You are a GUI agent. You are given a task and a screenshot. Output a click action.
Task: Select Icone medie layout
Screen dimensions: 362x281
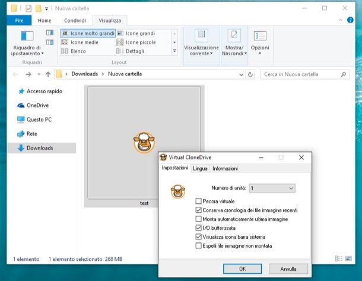point(80,42)
